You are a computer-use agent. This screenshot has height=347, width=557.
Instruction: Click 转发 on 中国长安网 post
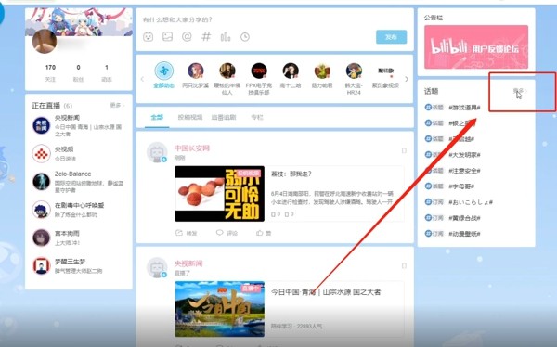pyautogui.click(x=187, y=233)
